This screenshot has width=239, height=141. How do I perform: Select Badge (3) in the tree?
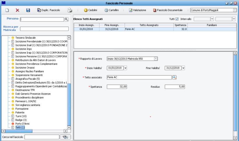[21, 120]
